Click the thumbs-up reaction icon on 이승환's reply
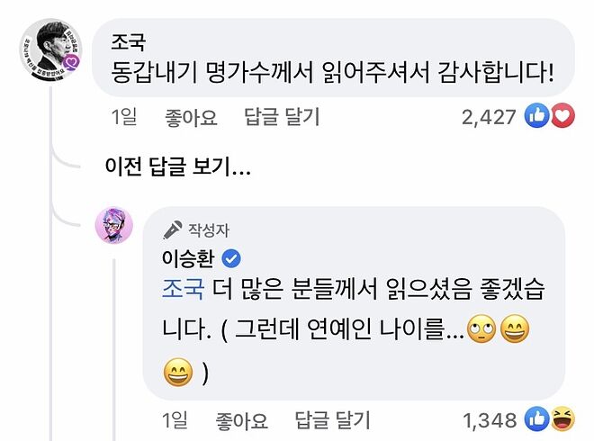 point(537,419)
